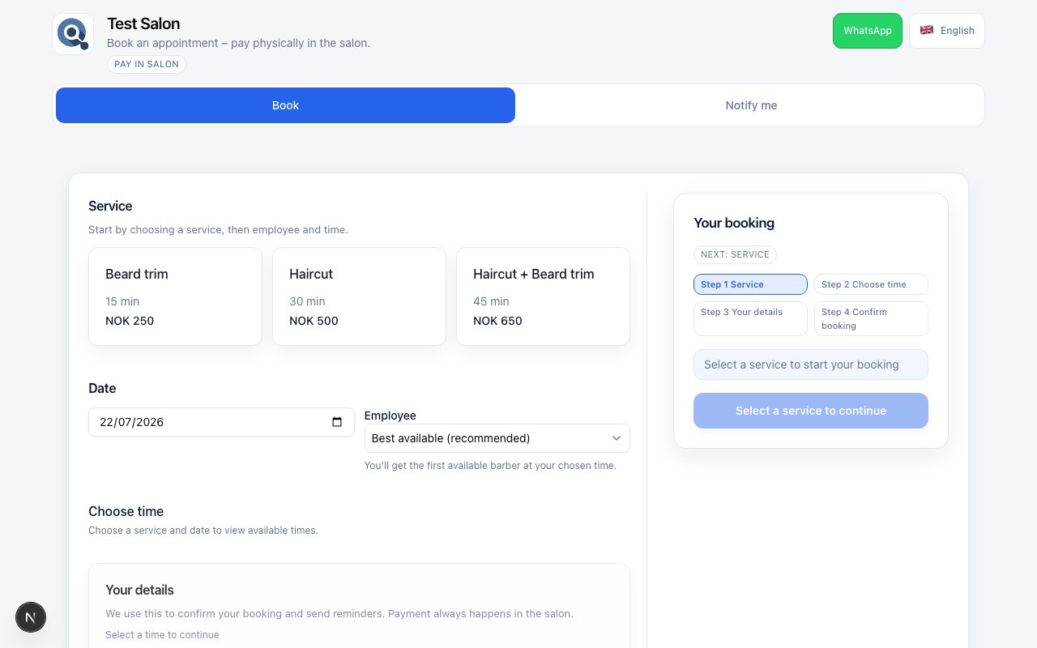The image size is (1037, 648).
Task: Click 'Select a time to continue' text
Action: pos(162,635)
